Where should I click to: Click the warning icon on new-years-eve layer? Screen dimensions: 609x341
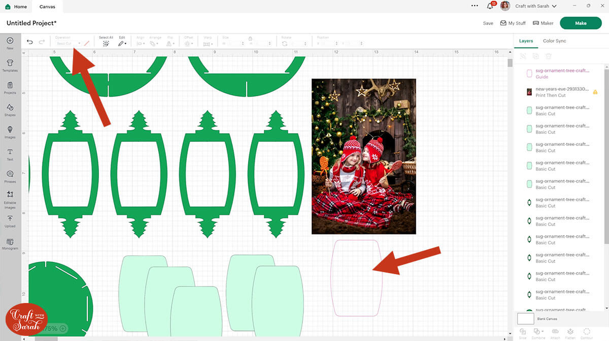(x=595, y=92)
